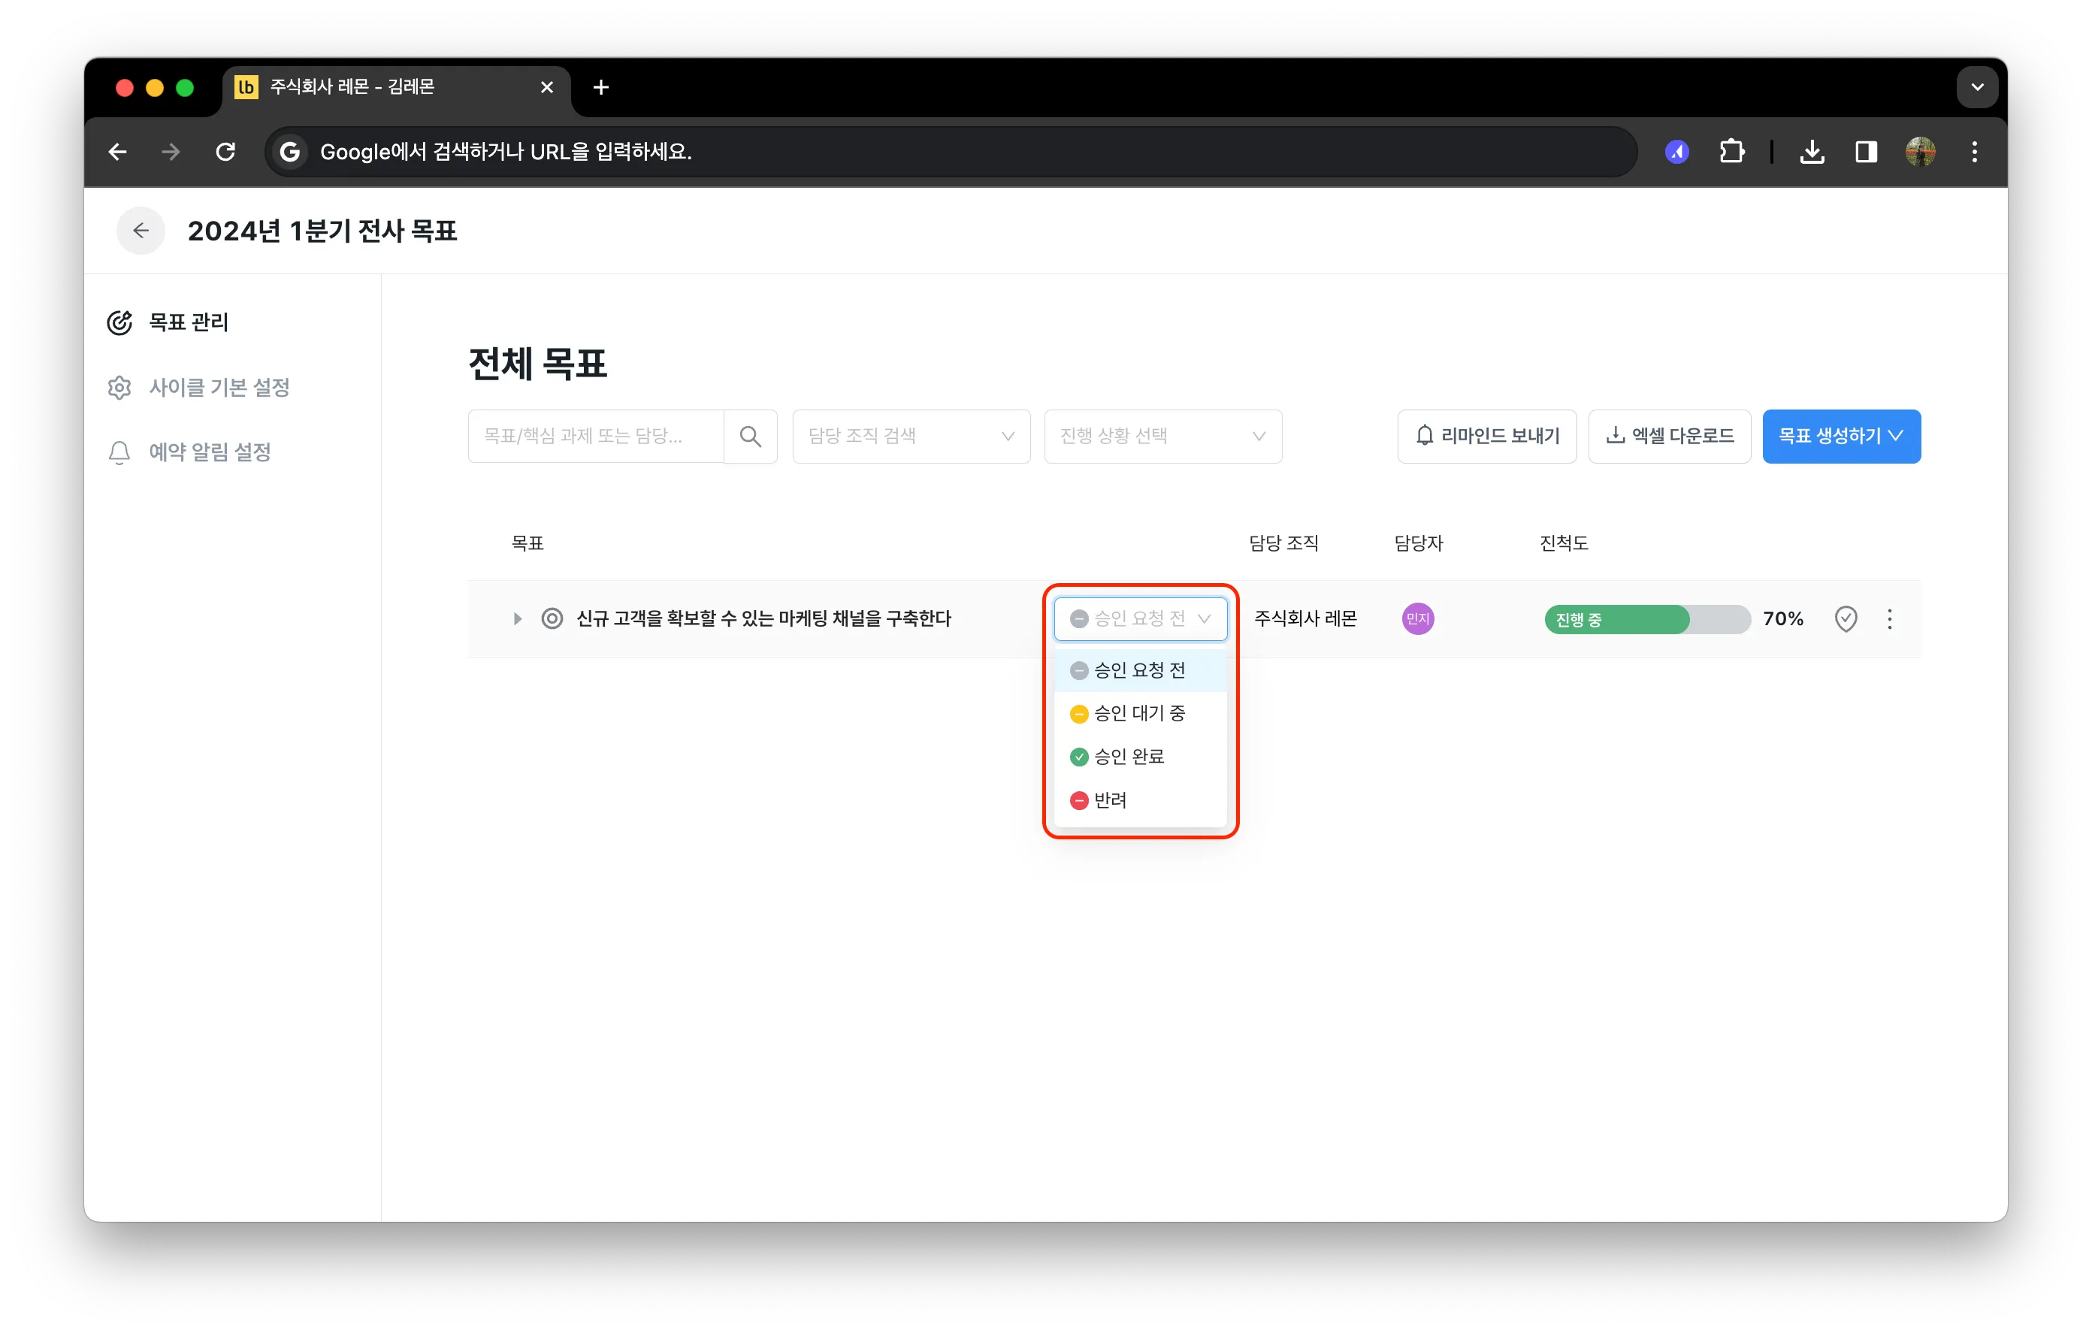Image resolution: width=2092 pixels, height=1333 pixels.
Task: Click the 리마인드 보내기 button
Action: tap(1486, 437)
